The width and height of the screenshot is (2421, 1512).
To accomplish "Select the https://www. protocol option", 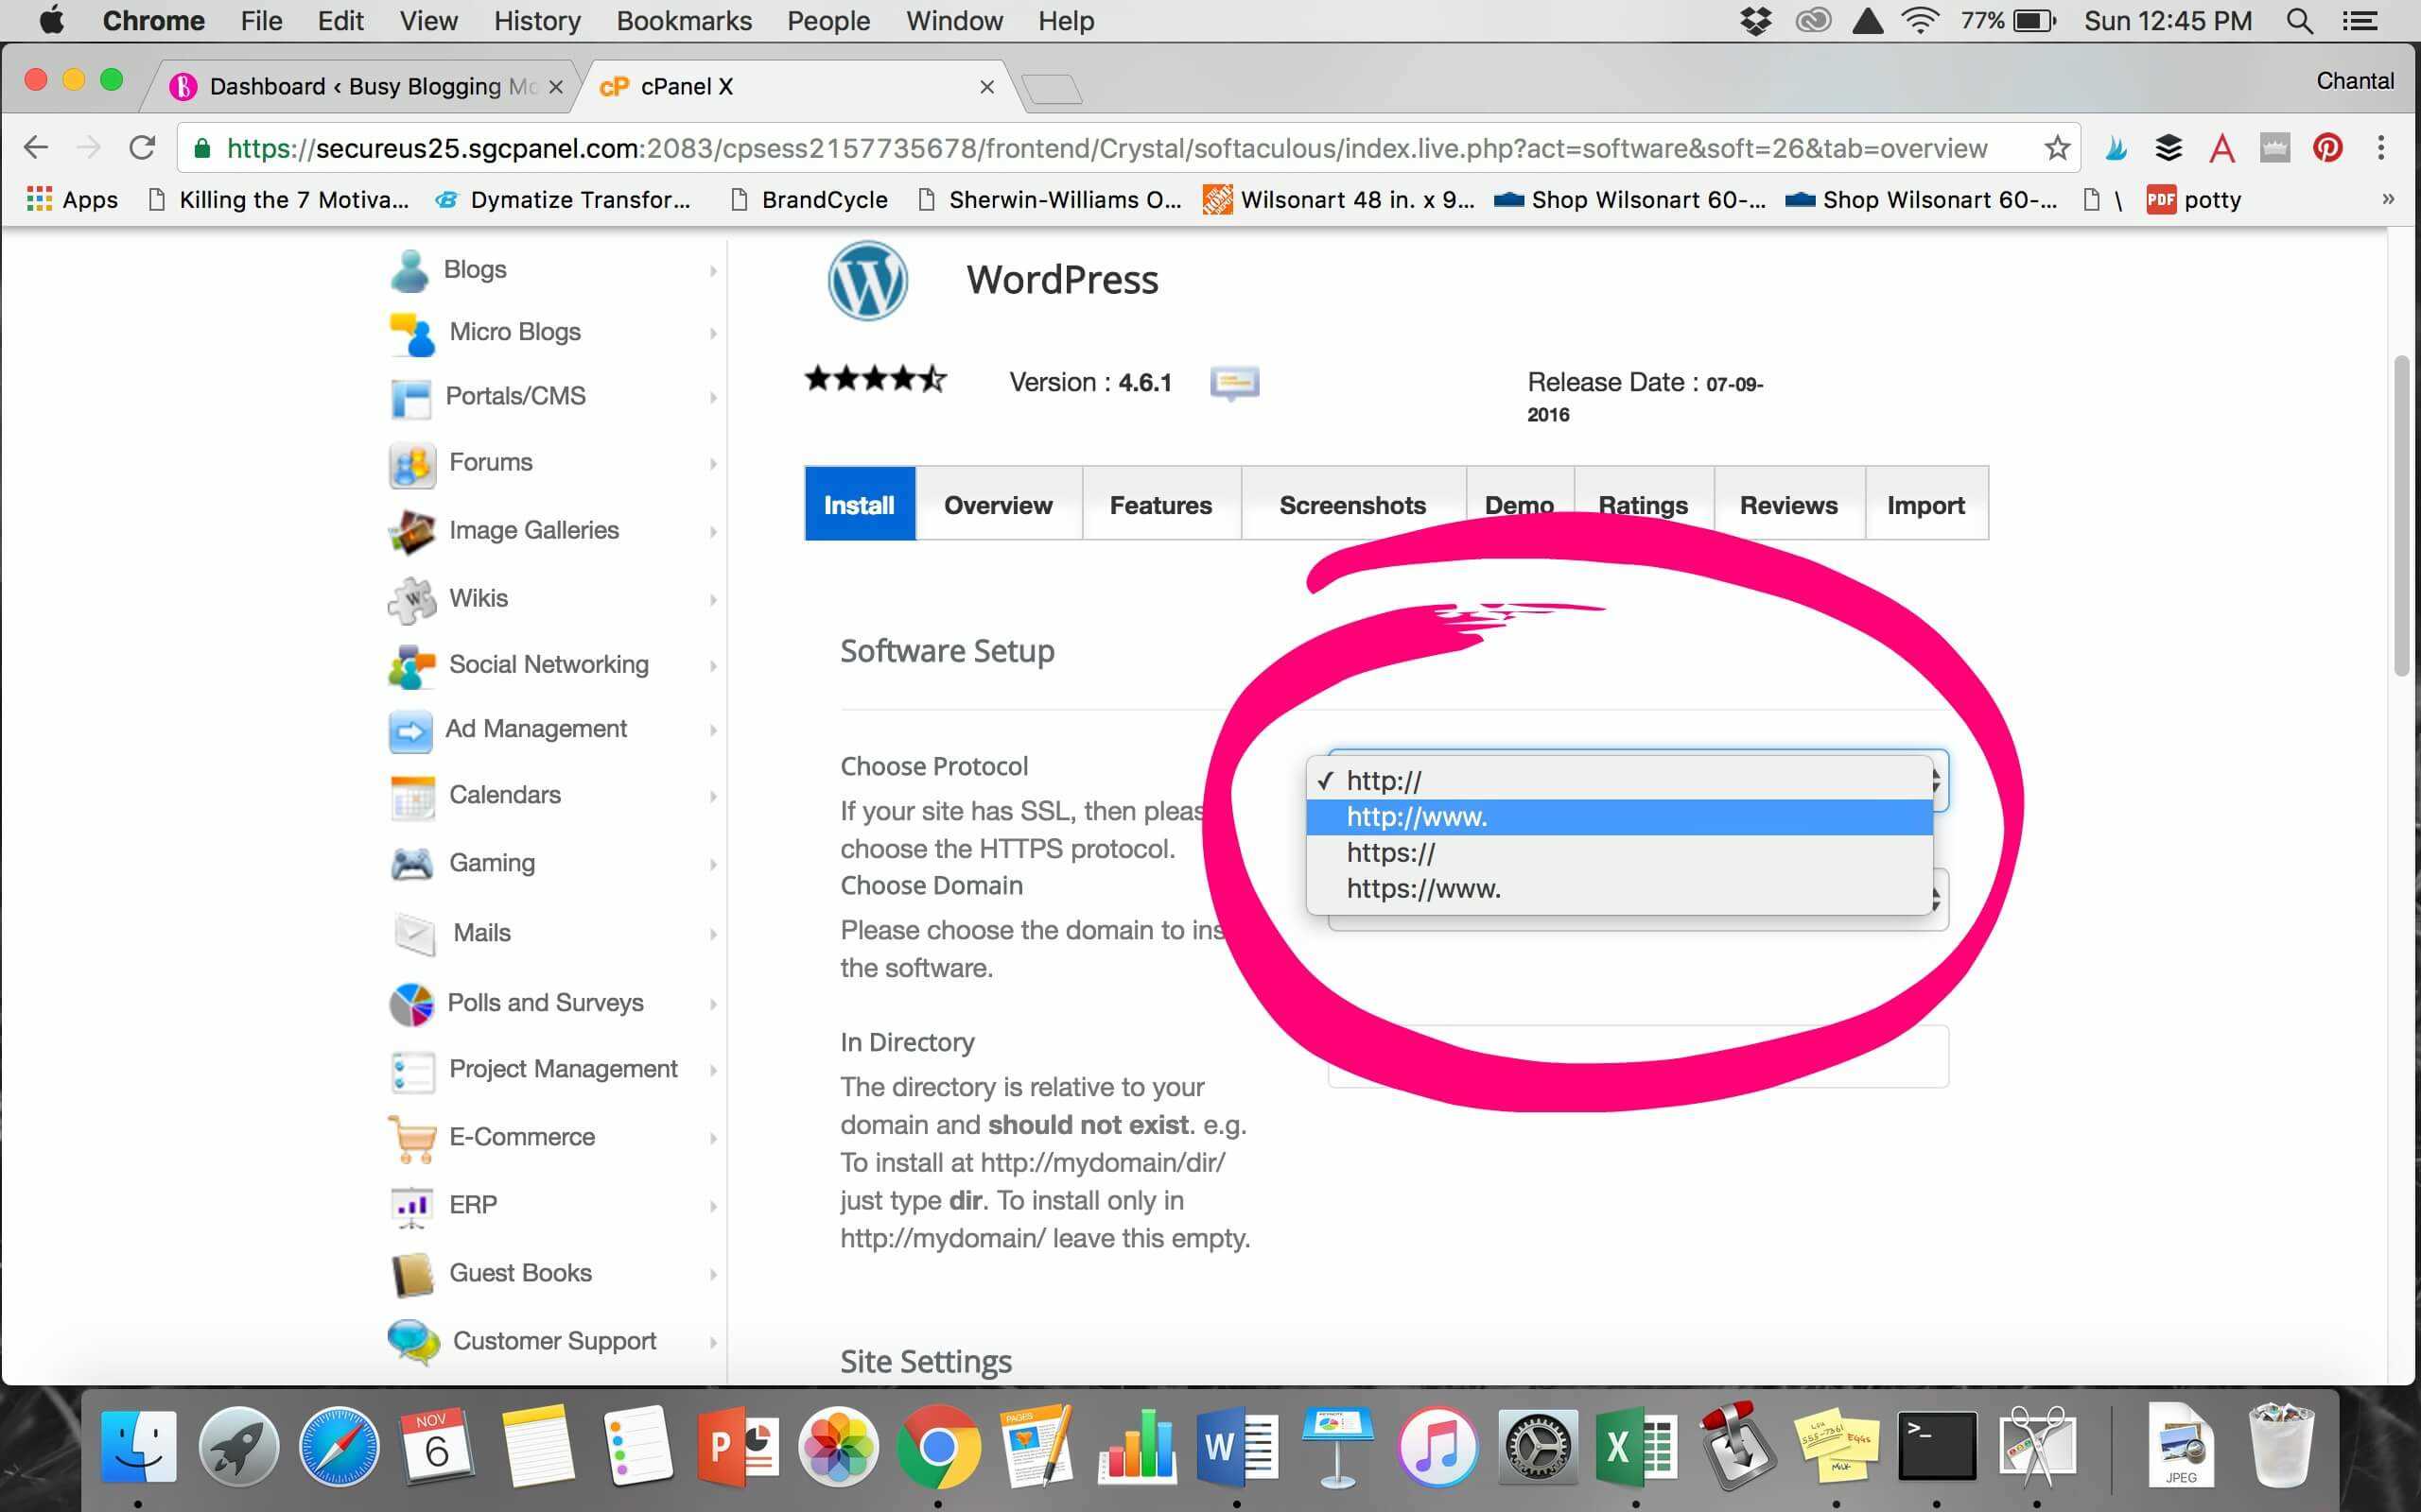I will (1619, 889).
